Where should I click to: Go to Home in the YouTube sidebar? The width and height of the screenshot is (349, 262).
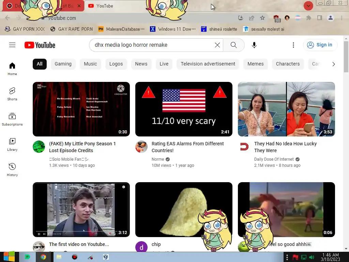12,69
